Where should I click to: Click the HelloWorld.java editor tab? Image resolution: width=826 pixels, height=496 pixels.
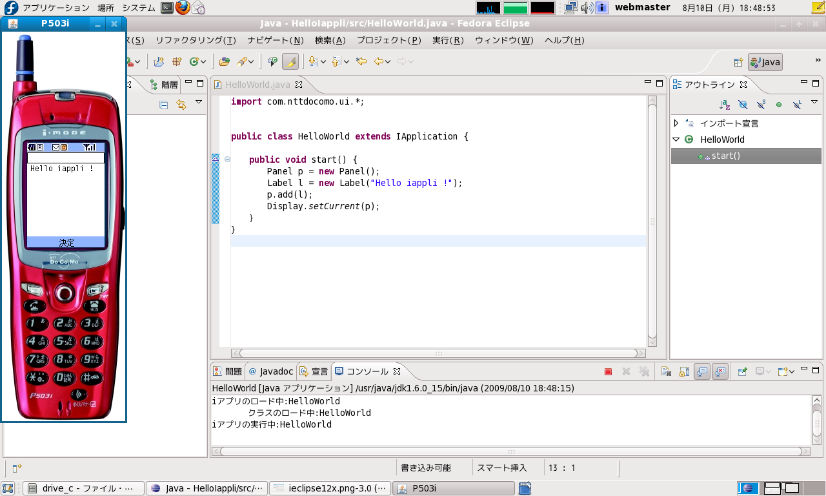click(x=257, y=85)
